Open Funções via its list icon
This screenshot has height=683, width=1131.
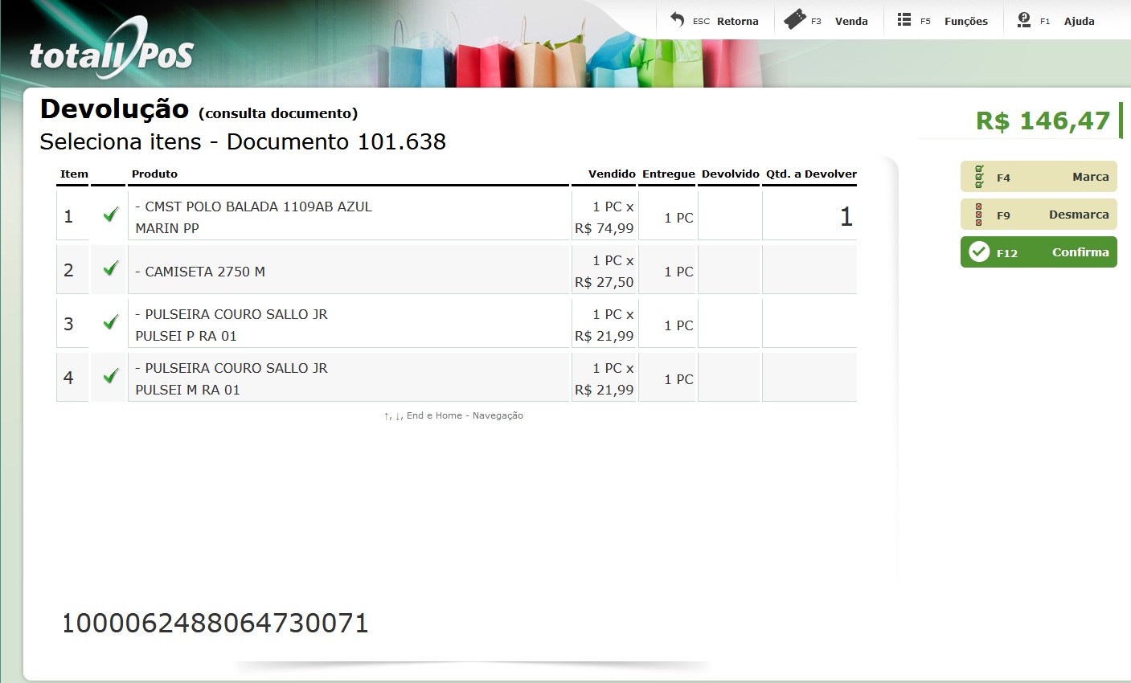904,19
